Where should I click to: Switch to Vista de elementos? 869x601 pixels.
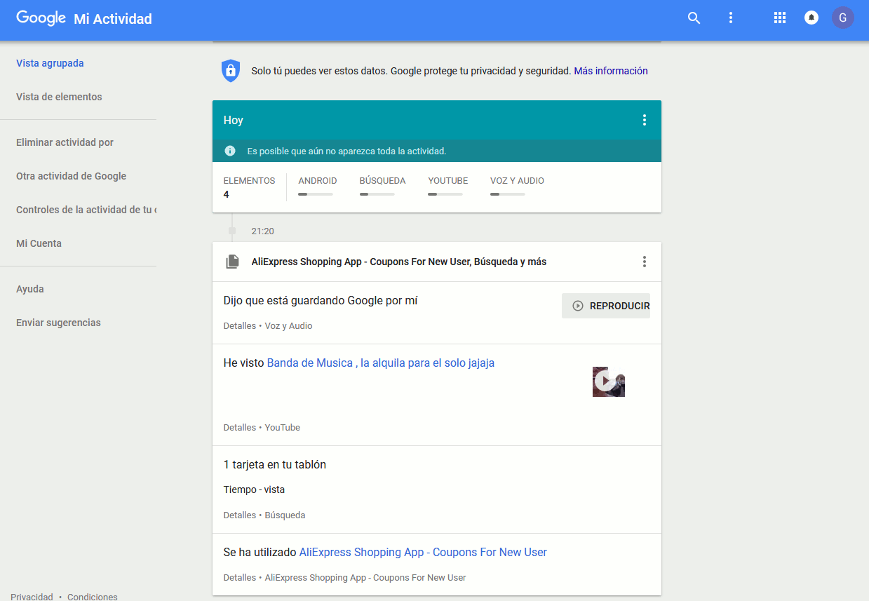pos(59,97)
